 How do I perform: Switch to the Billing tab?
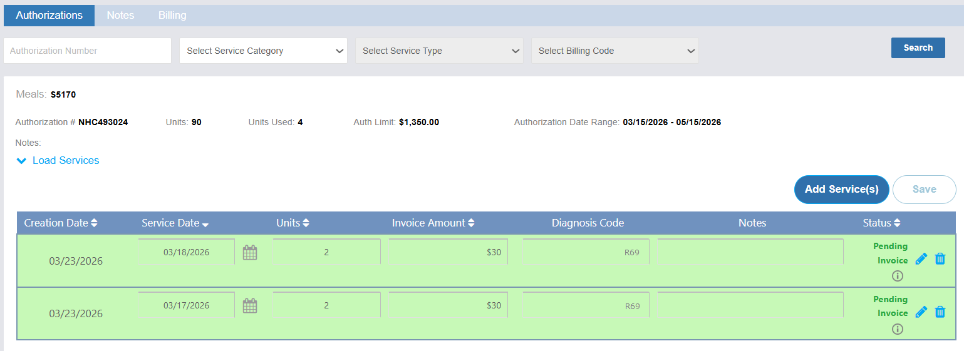point(172,15)
